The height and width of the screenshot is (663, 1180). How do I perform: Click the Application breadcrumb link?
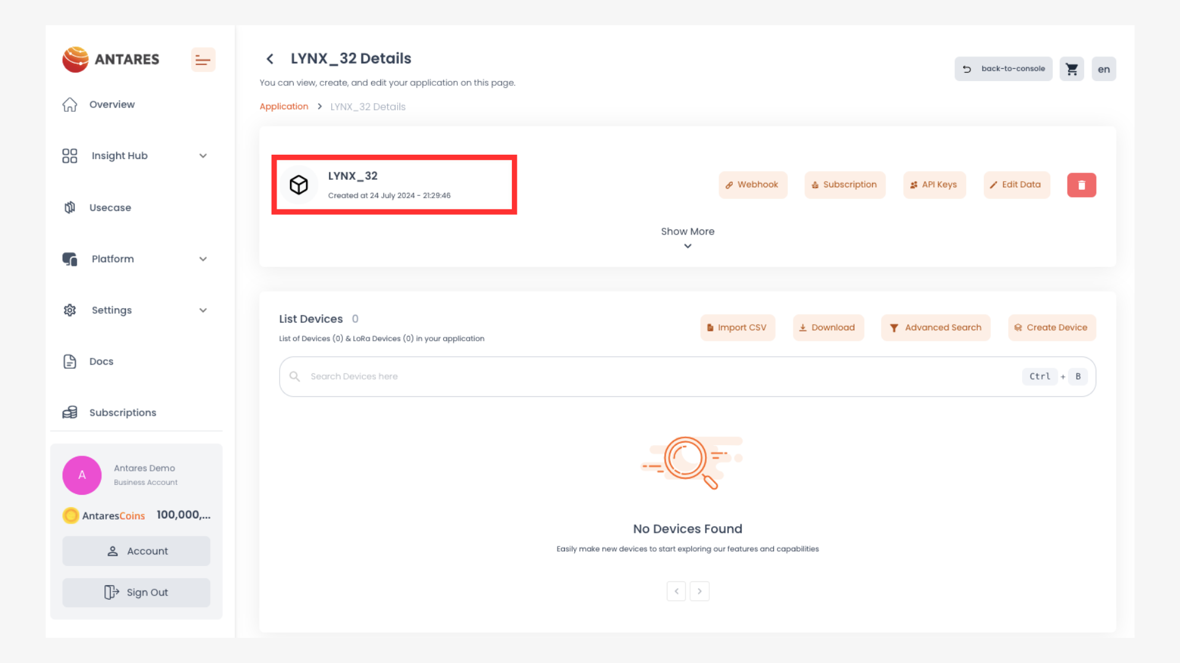(x=283, y=106)
